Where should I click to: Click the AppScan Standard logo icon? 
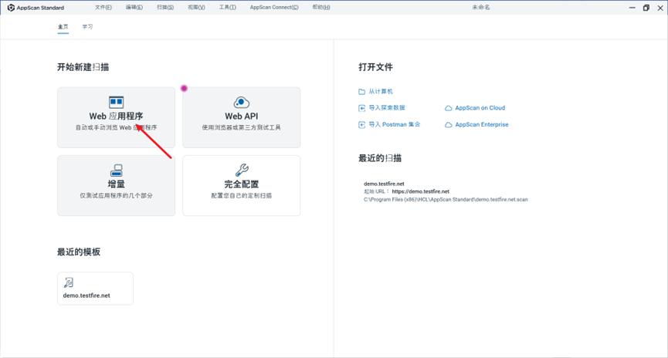11,8
